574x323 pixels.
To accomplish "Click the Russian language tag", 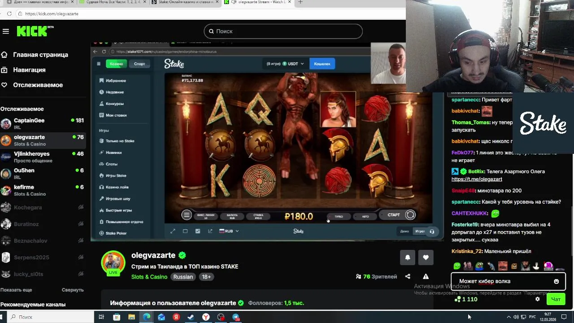I will (183, 277).
